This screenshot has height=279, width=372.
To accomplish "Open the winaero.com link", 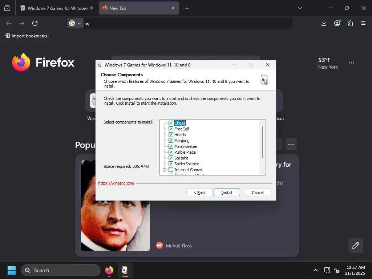I will click(116, 183).
